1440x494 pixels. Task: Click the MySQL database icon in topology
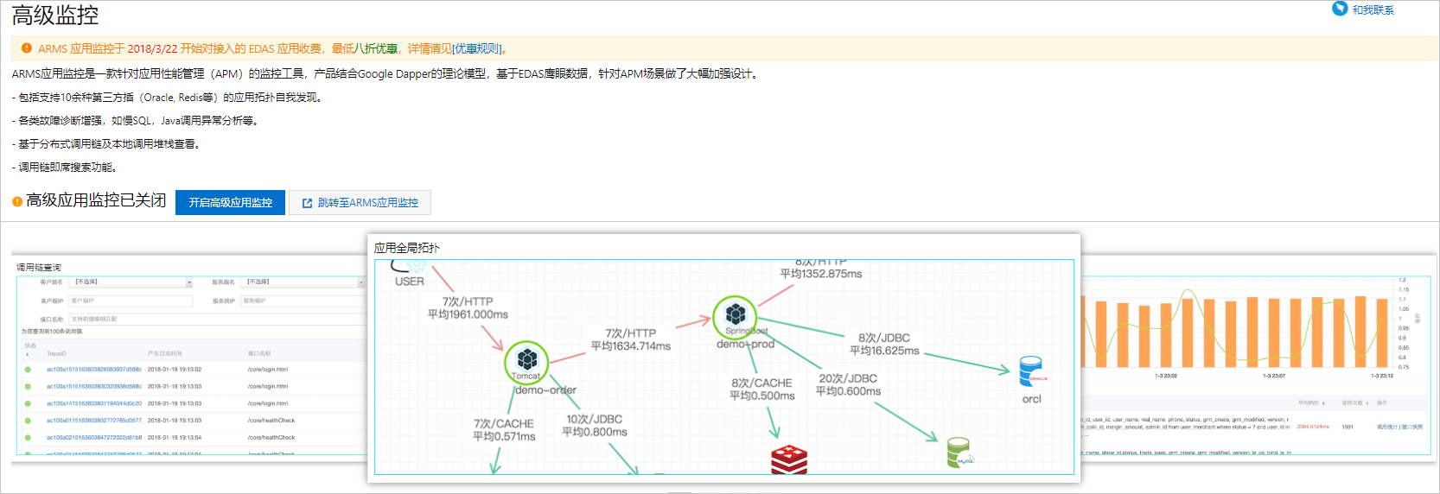coord(959,453)
